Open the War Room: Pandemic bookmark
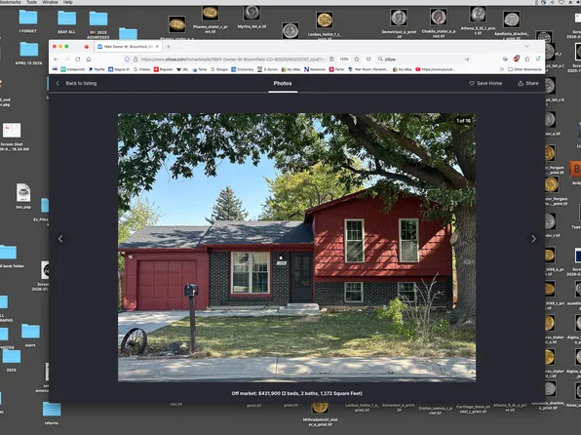 368,69
